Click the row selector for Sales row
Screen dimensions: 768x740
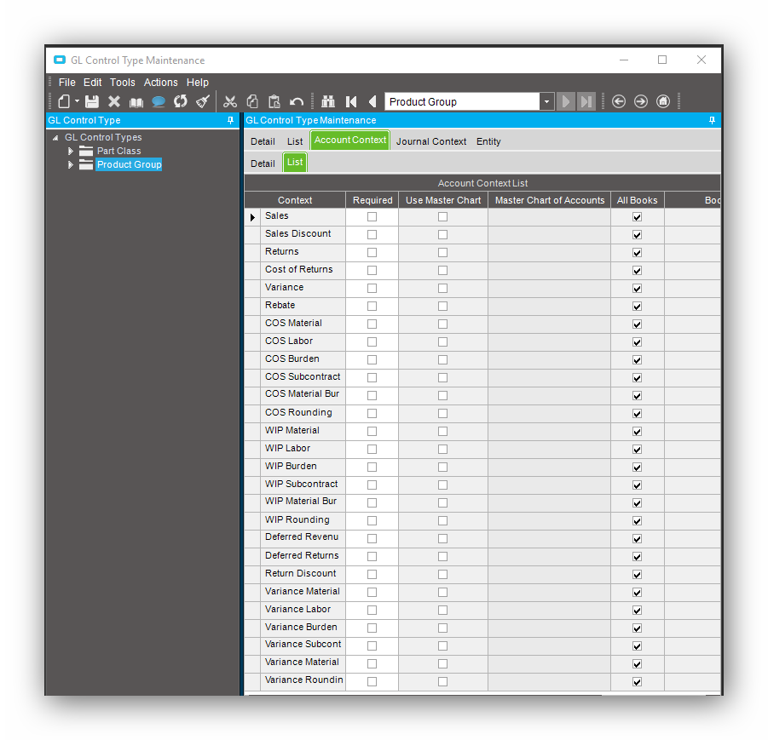(252, 217)
